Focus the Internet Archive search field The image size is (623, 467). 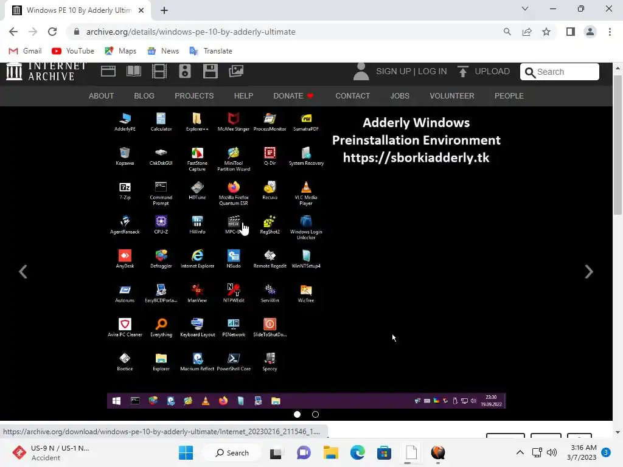[560, 72]
